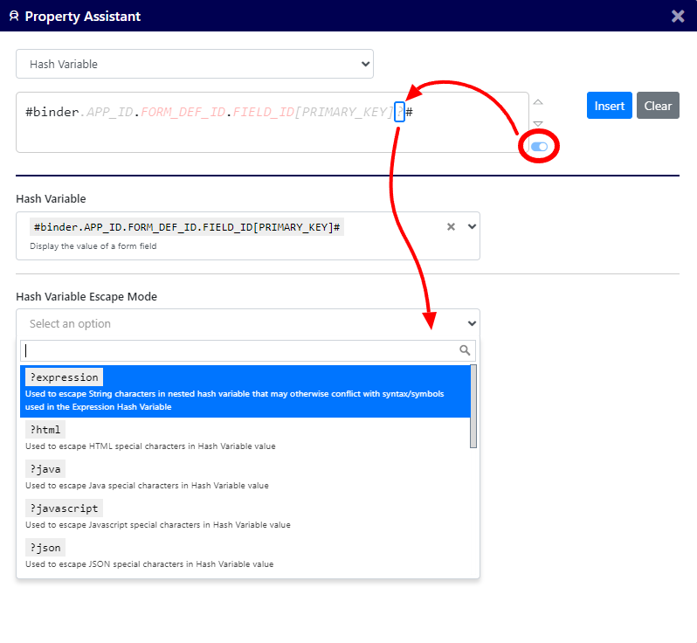This screenshot has height=643, width=697.
Task: Click the question mark placeholder in editor
Action: [x=400, y=112]
